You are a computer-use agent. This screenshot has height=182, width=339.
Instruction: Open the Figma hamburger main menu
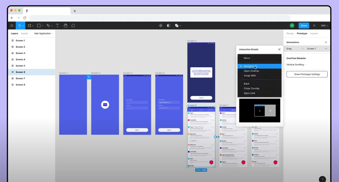coord(12,25)
